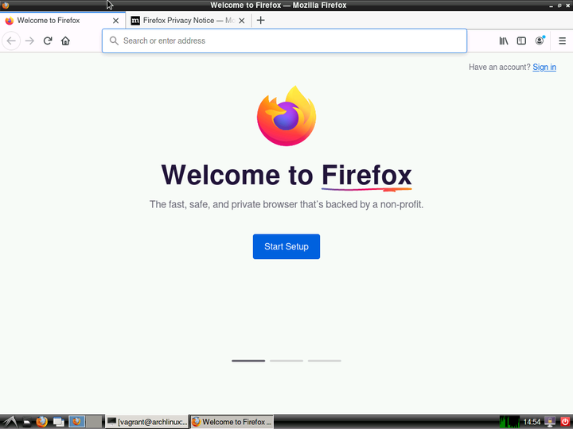Open the Library bookmarks and history icon
The image size is (573, 429).
point(503,41)
